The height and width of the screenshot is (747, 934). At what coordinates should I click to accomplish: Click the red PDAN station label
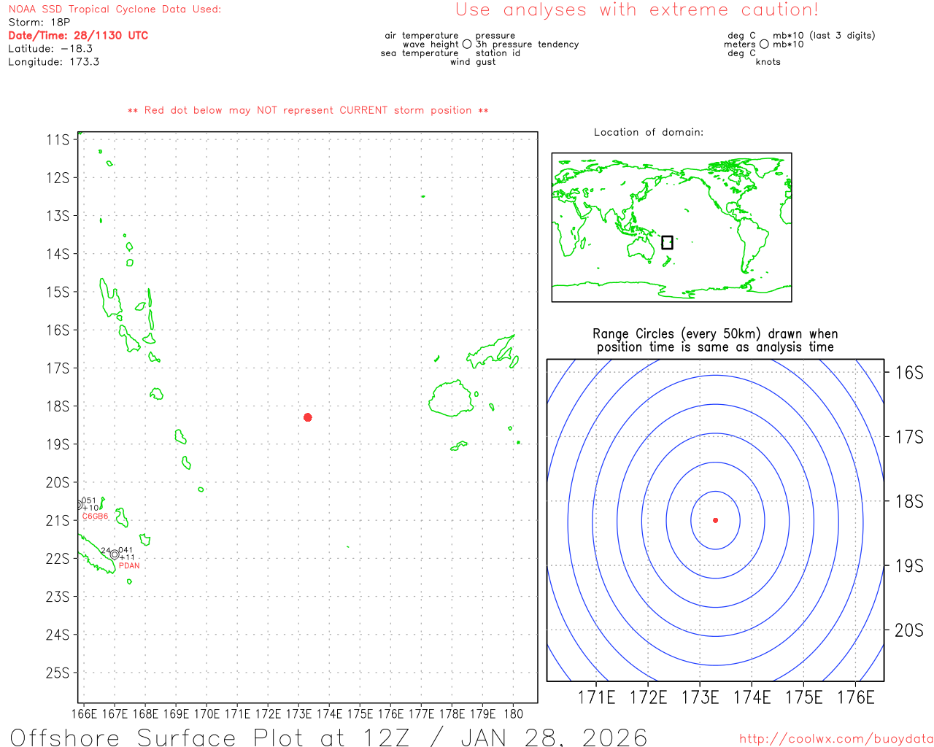[129, 566]
